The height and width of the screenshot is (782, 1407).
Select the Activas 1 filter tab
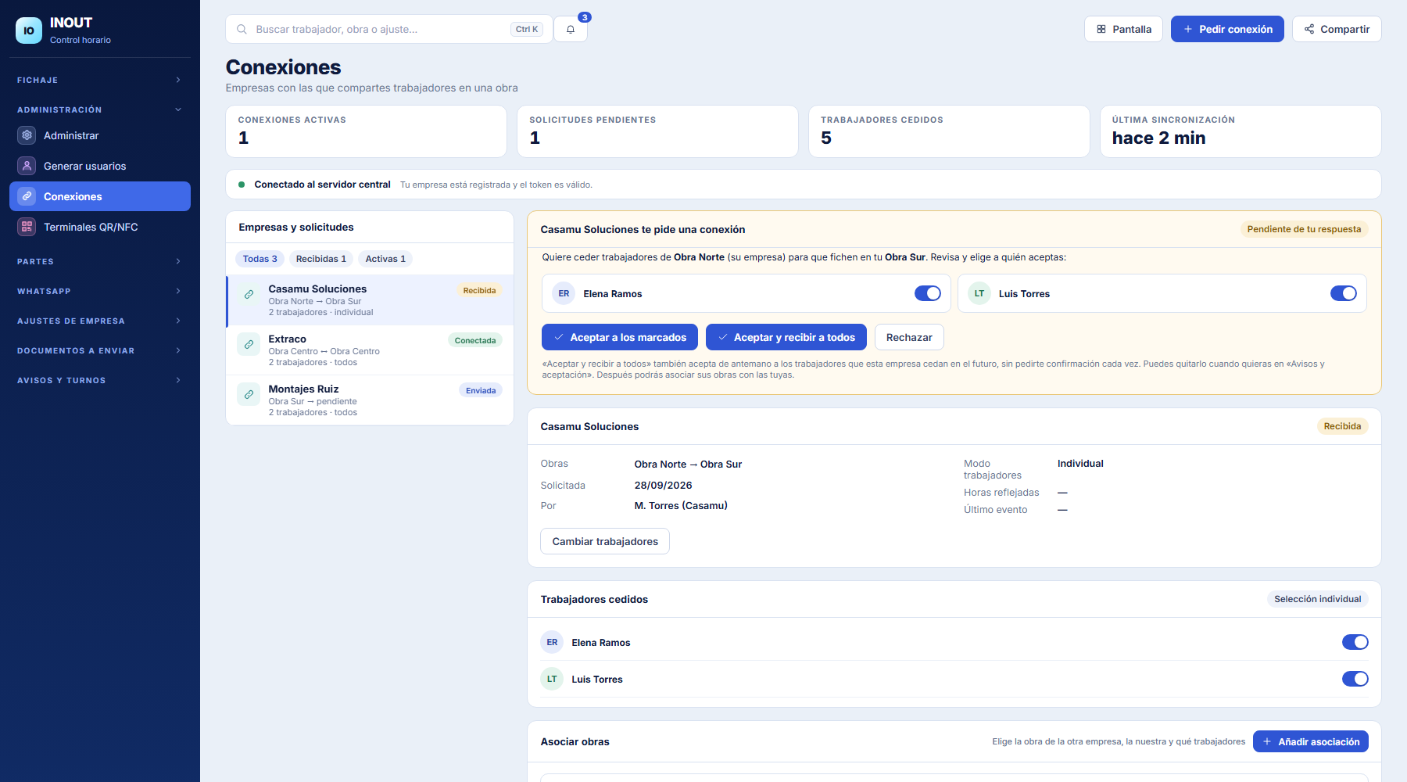(x=385, y=259)
